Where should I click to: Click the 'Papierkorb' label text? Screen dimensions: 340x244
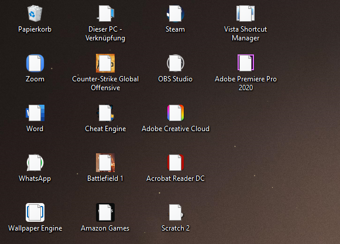[35, 29]
